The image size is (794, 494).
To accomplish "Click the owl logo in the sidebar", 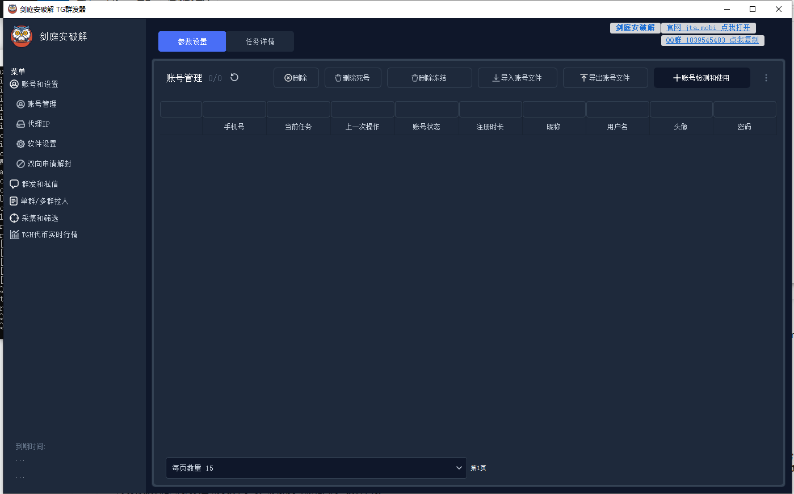I will click(x=22, y=36).
